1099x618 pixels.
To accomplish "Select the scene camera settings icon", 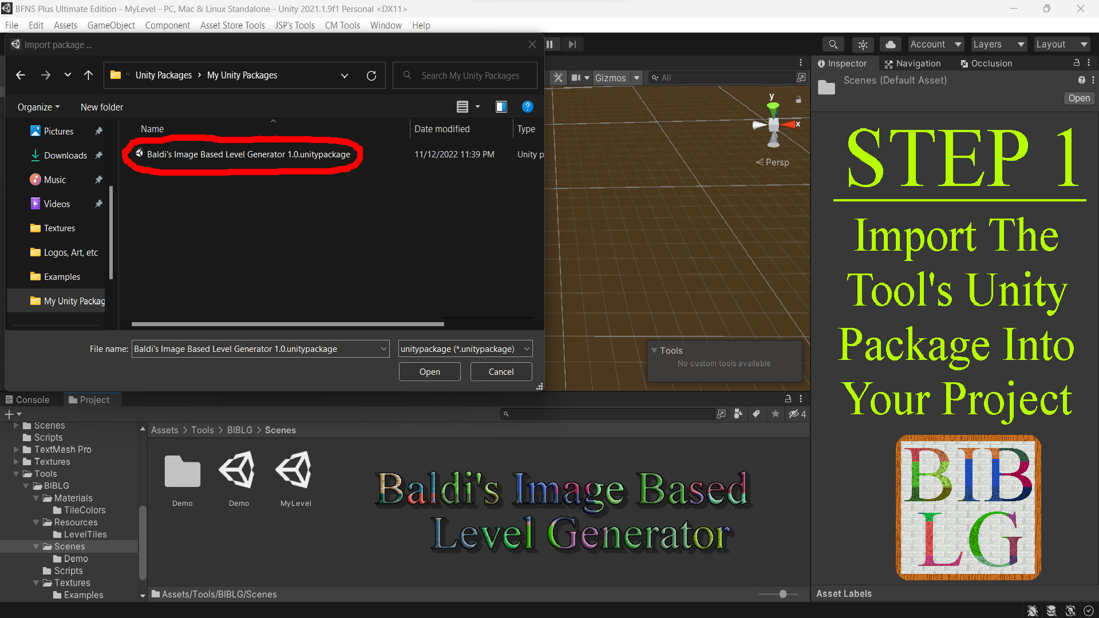I will [863, 44].
